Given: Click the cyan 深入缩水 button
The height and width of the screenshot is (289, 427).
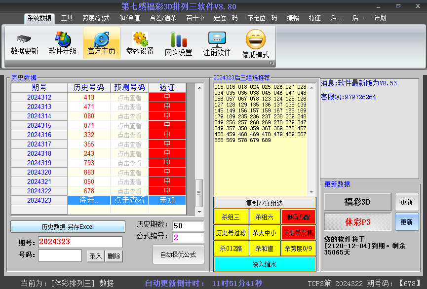Looking at the screenshot, I should point(265,264).
